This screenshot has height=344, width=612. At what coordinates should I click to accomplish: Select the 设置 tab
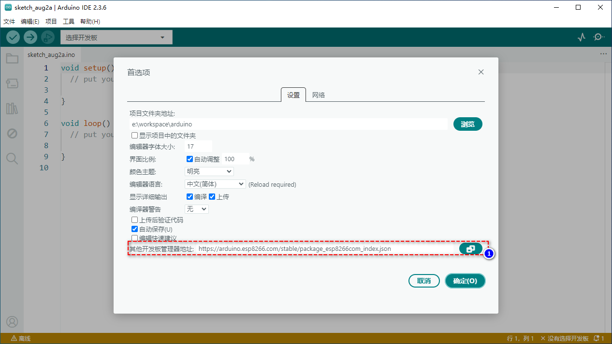tap(293, 95)
